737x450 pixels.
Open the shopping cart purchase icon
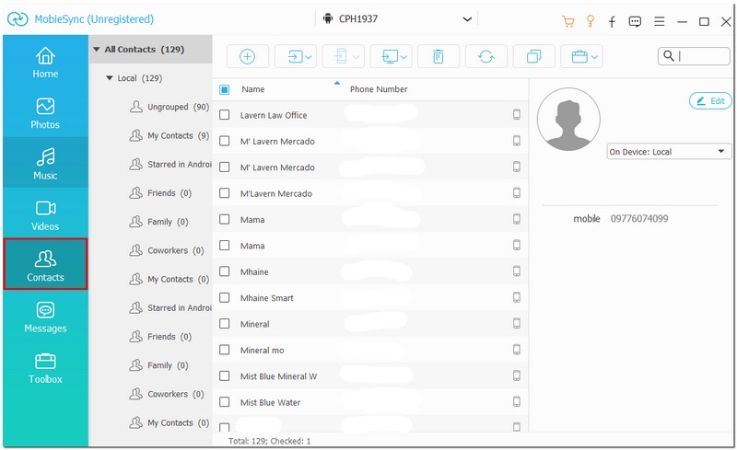(x=568, y=20)
